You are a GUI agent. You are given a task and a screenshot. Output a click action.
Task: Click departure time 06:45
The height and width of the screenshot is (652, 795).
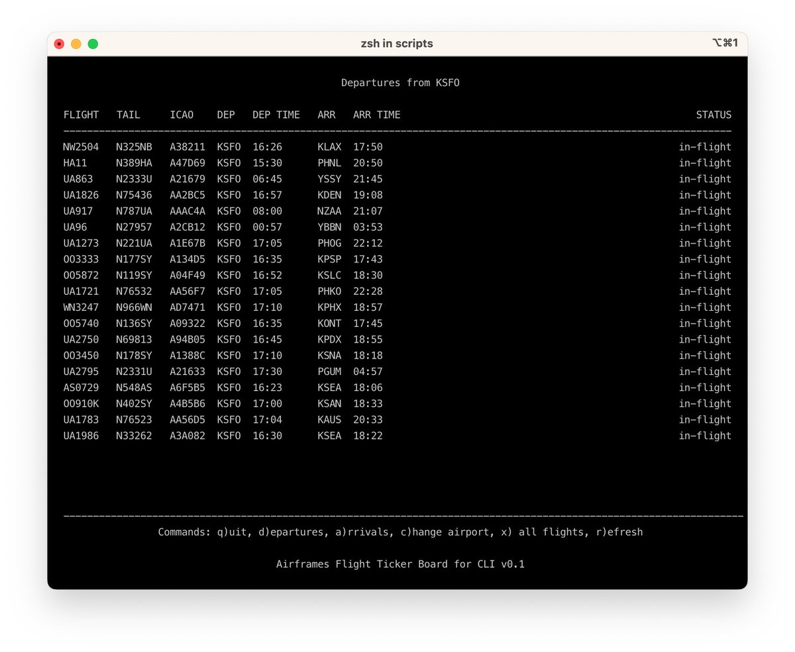pos(267,179)
